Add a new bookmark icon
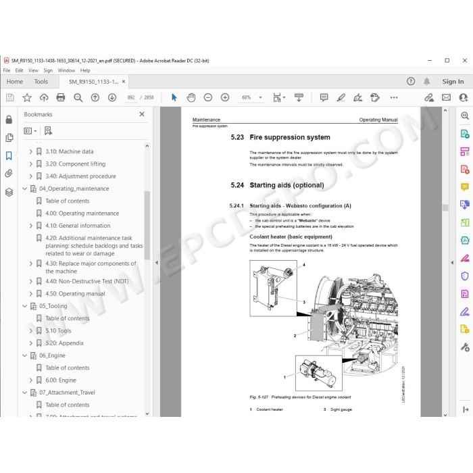The image size is (473, 473). 48,130
